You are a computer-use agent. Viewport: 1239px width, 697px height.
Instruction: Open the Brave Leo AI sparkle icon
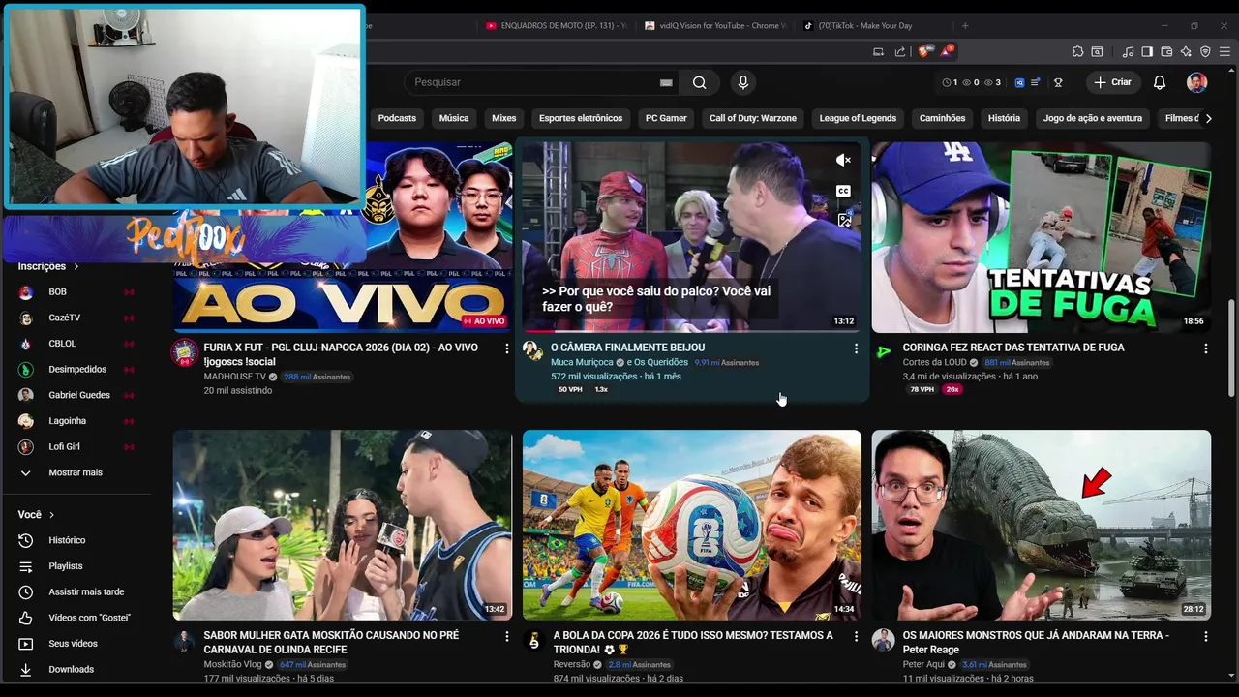[x=1186, y=51]
